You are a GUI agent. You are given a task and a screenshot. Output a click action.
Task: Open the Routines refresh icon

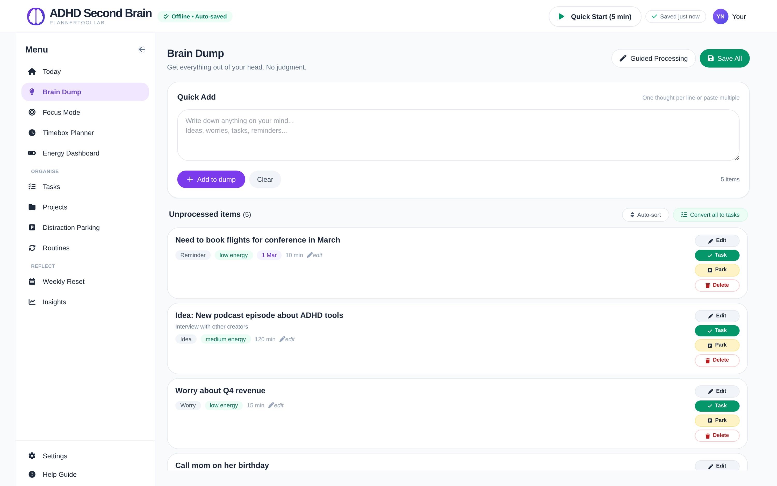pos(32,248)
